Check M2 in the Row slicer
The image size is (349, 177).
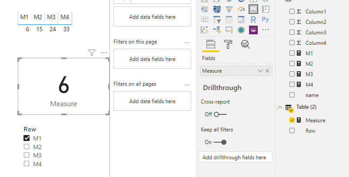pos(27,147)
